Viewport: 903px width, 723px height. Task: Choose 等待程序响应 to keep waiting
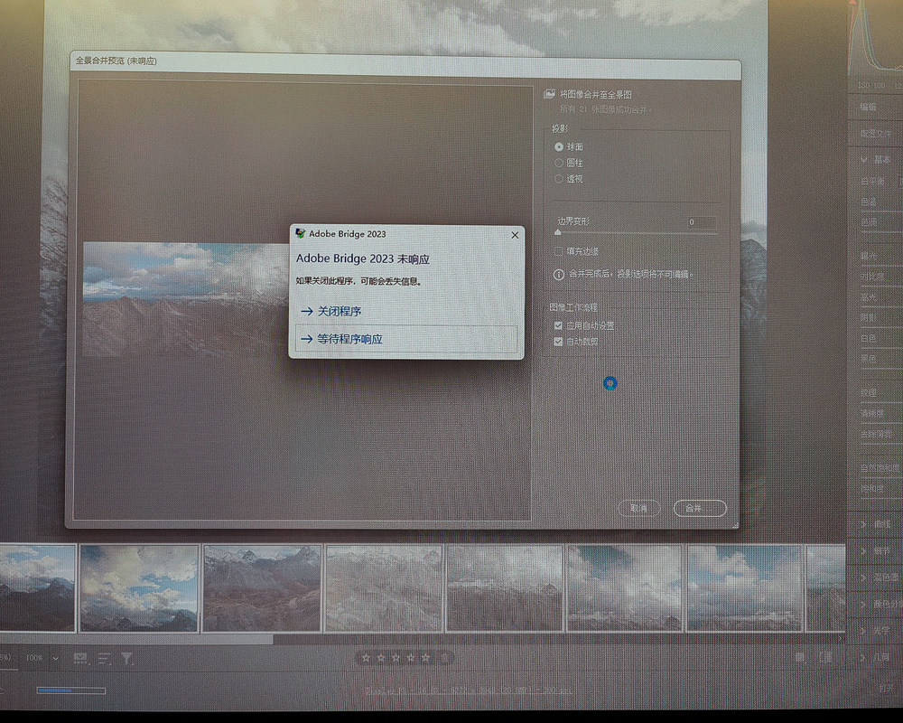(x=406, y=339)
